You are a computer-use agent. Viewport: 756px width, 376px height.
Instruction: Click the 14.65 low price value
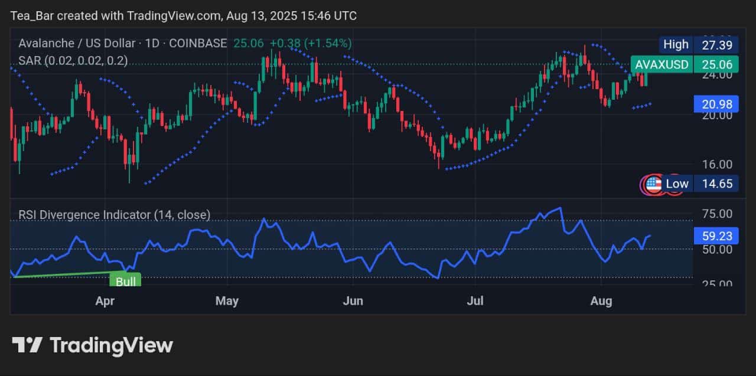point(717,184)
